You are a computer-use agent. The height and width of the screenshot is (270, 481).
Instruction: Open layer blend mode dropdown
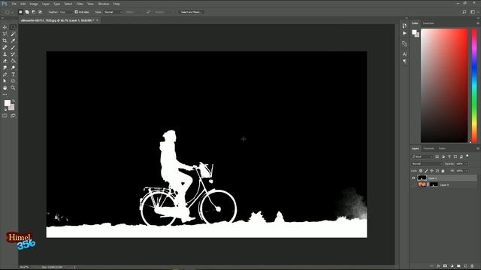click(x=428, y=163)
